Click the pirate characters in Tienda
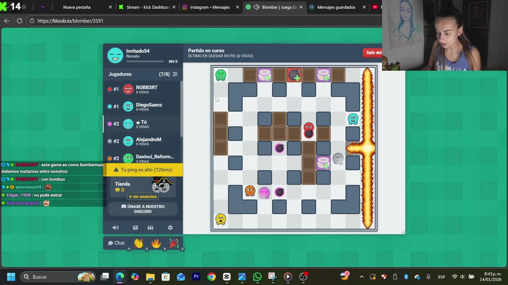Image resolution: width=508 pixels, height=285 pixels. coord(162,185)
